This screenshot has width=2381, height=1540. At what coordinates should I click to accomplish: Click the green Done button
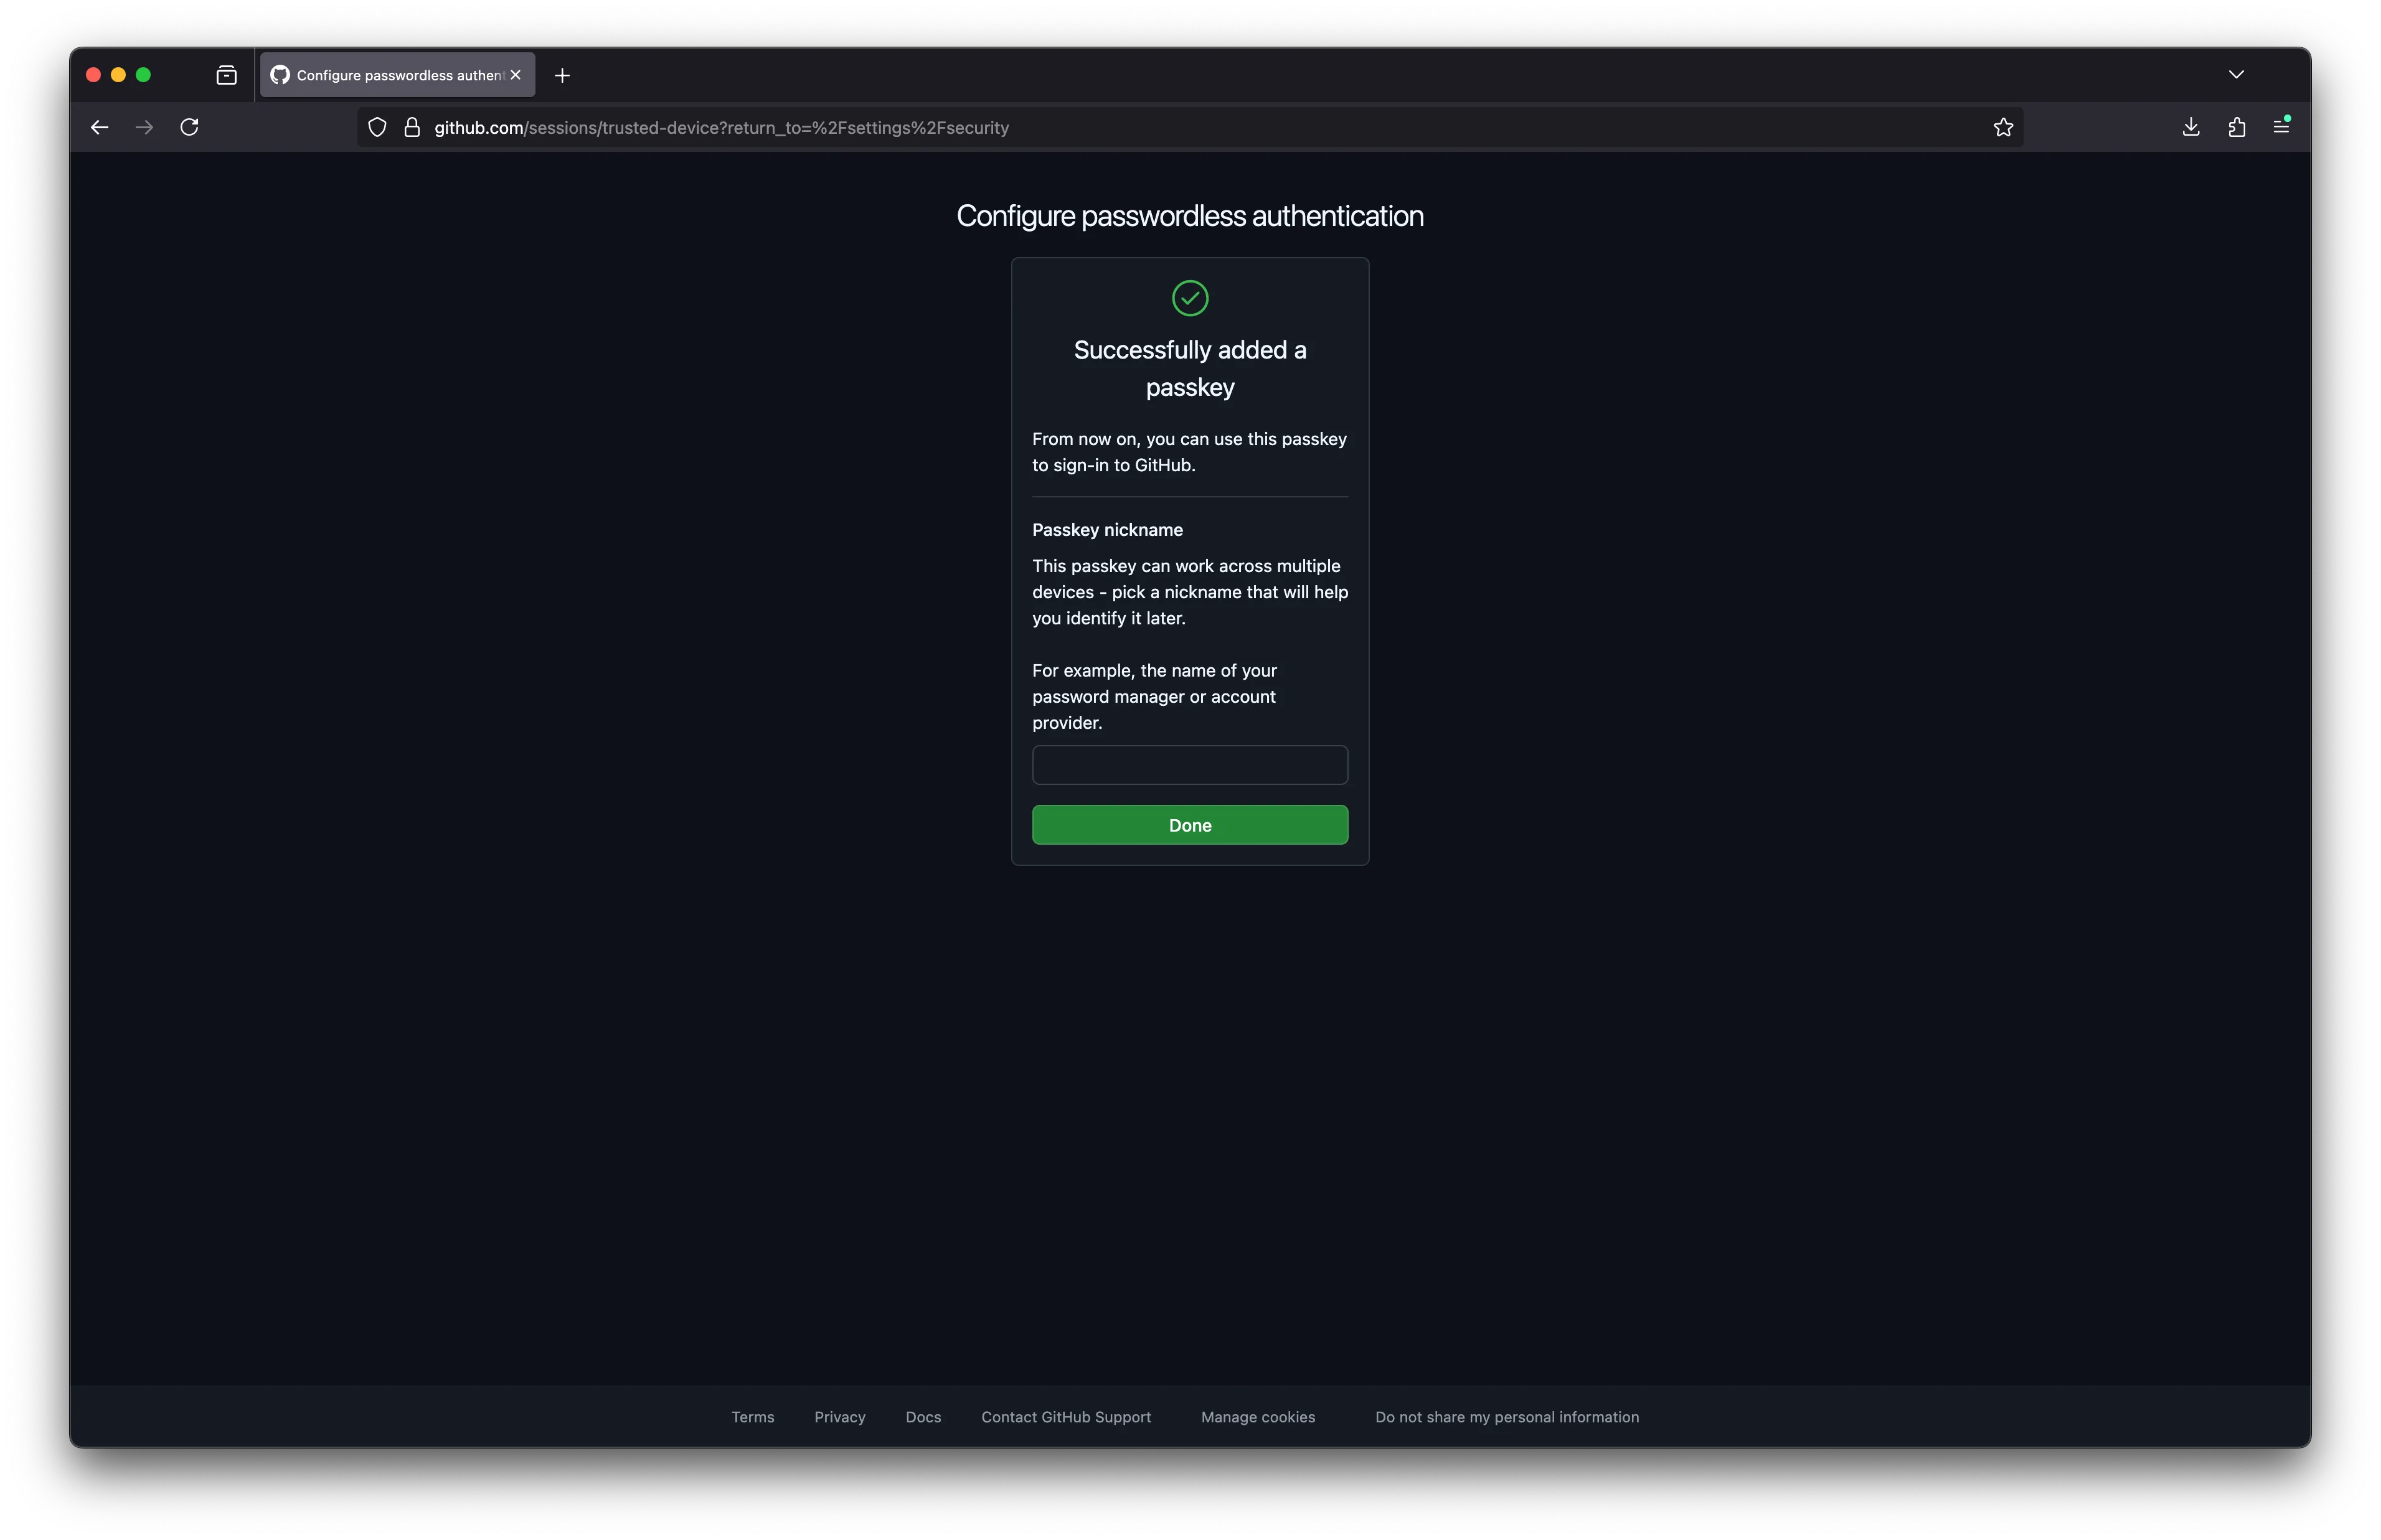pyautogui.click(x=1189, y=825)
